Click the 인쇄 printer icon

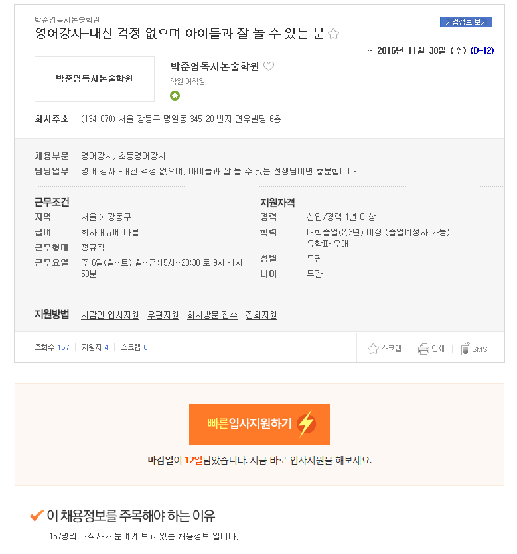click(x=423, y=349)
